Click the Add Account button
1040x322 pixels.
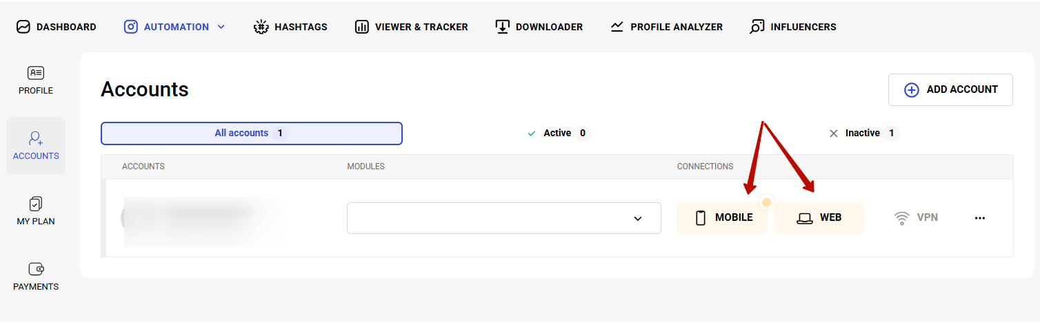point(950,89)
